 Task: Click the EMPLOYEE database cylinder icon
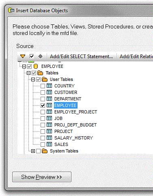pyautogui.click(x=36, y=66)
